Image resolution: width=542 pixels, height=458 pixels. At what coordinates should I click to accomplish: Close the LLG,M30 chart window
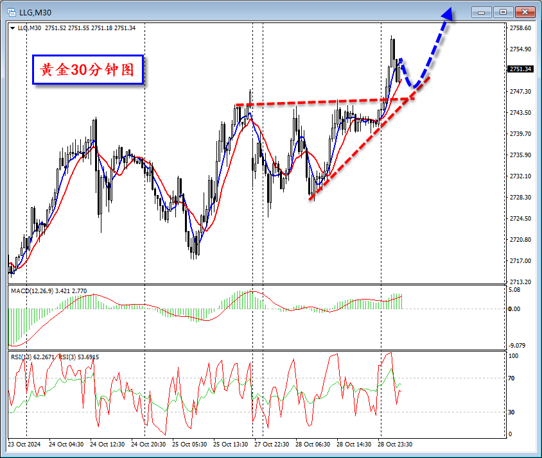tap(525, 12)
